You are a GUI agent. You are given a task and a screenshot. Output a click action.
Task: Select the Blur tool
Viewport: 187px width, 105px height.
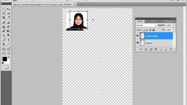(x=4, y=35)
